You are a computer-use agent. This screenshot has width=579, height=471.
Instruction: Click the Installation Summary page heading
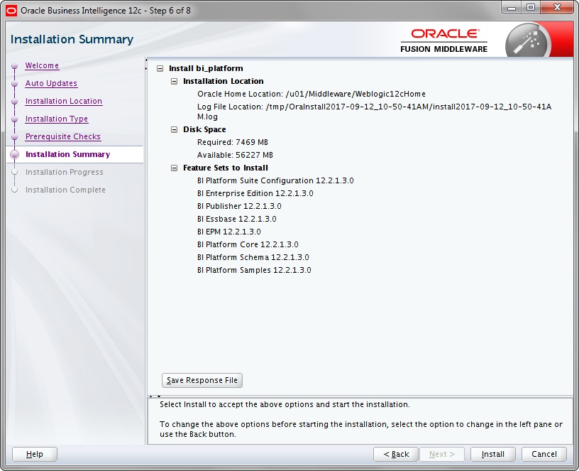click(72, 39)
